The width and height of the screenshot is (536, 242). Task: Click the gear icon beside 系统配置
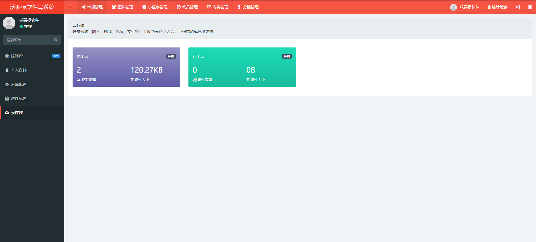7,84
